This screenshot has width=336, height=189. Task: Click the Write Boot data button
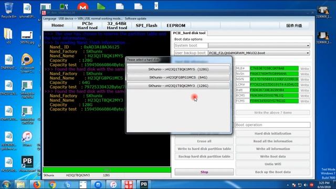pos(273,156)
